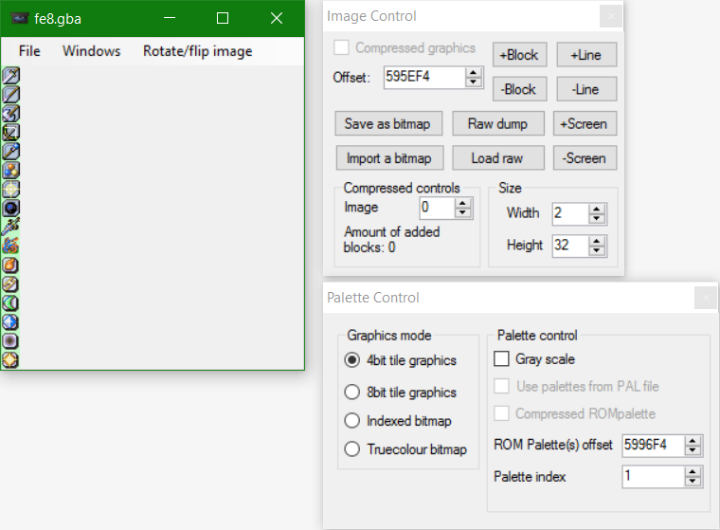Select the golden sun-shaped sprite

click(11, 359)
